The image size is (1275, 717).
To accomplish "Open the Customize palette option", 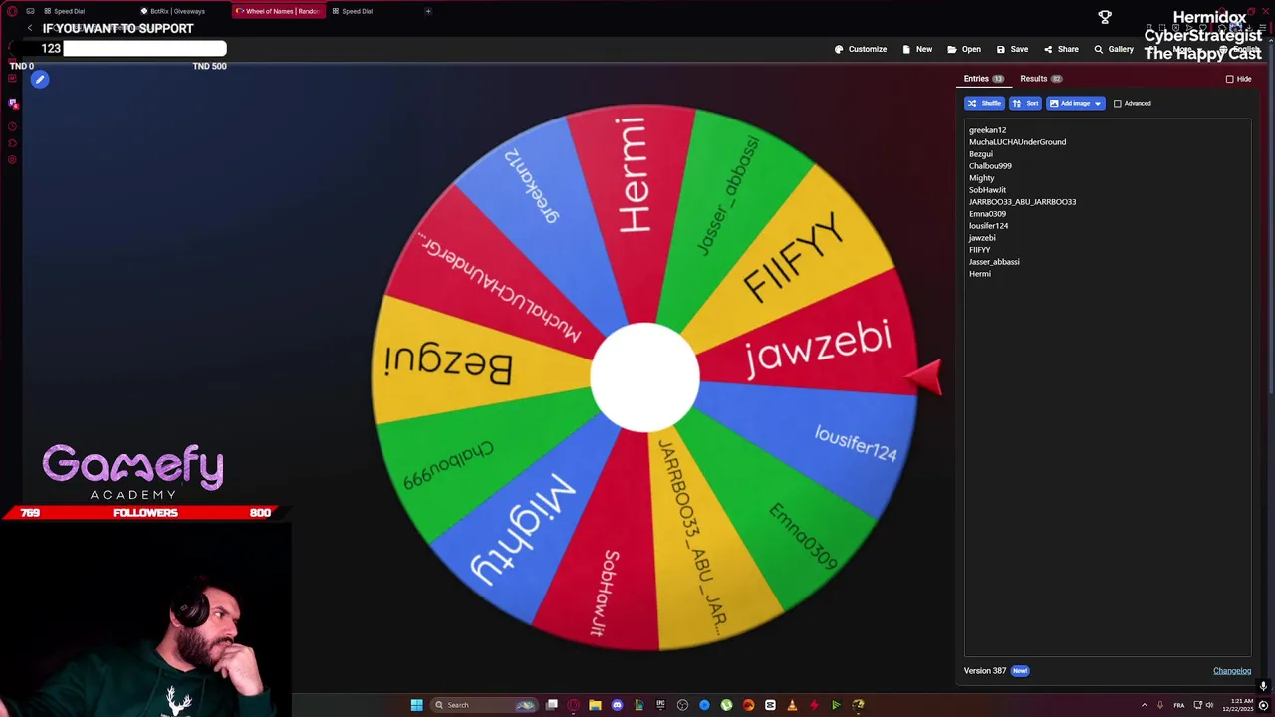I will point(861,49).
